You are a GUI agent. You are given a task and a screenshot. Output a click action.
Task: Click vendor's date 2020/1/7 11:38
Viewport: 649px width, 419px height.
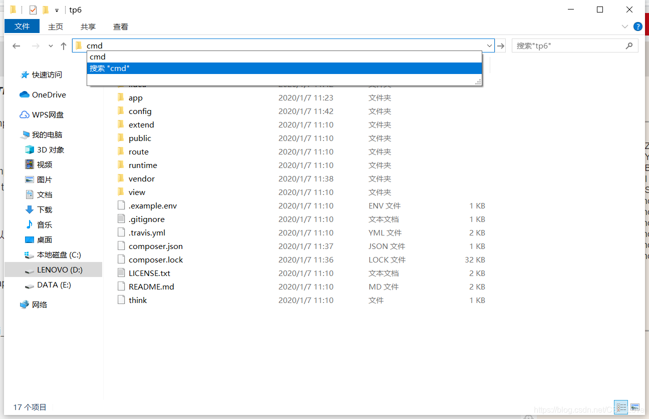305,178
